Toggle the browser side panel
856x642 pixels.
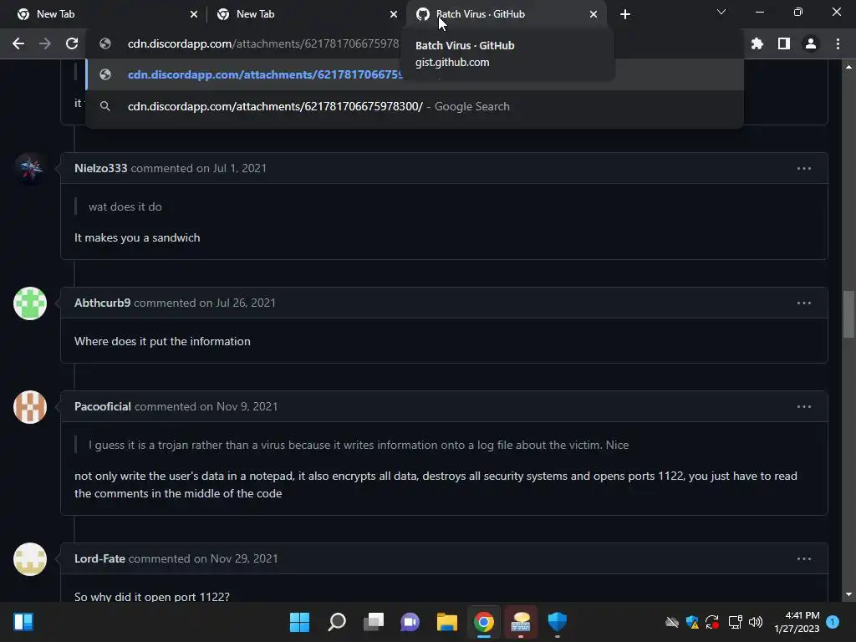784,43
